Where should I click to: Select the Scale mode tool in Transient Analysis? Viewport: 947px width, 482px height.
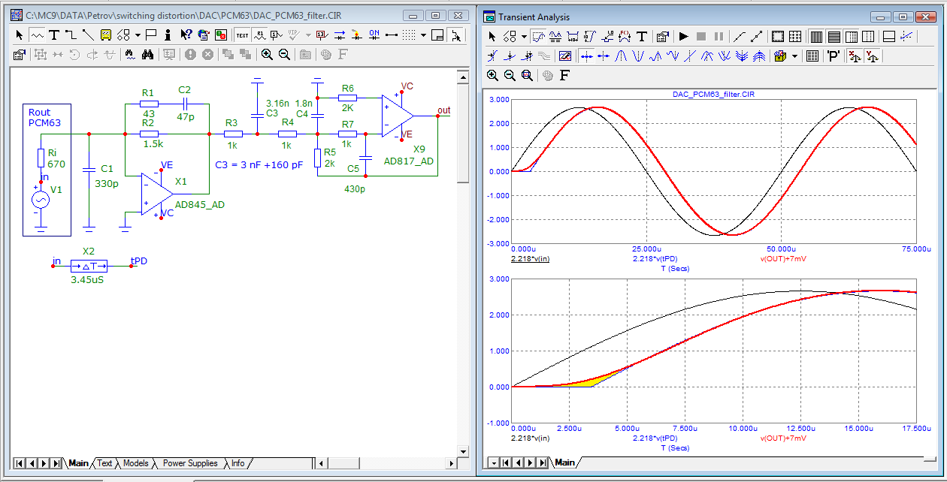pos(538,36)
